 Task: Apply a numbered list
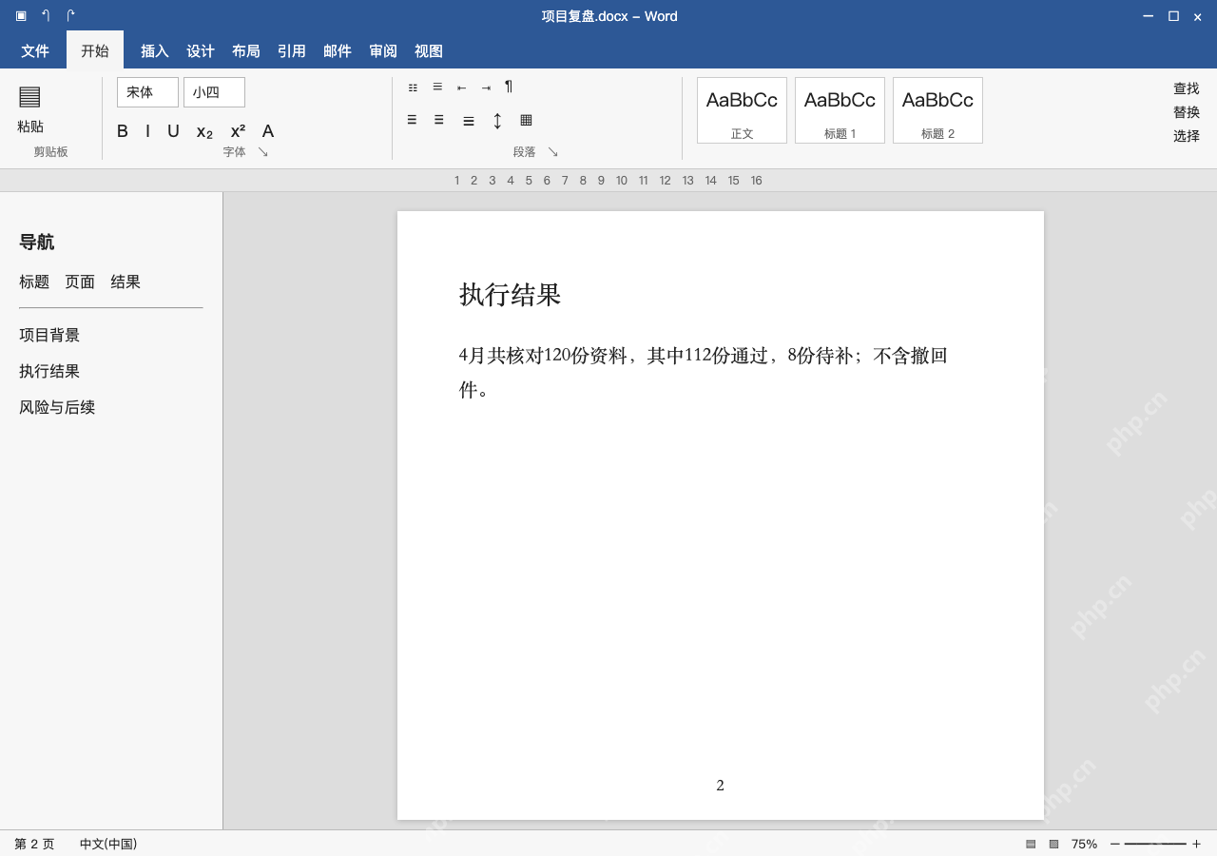[437, 87]
